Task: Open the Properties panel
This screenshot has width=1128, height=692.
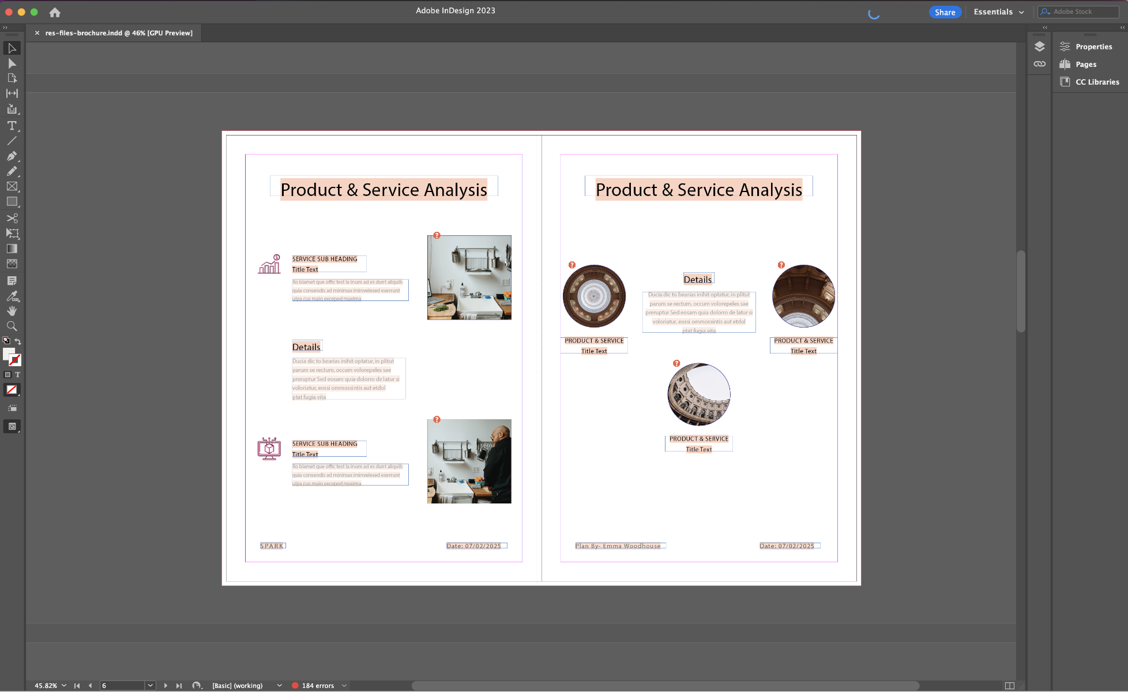Action: click(1093, 46)
